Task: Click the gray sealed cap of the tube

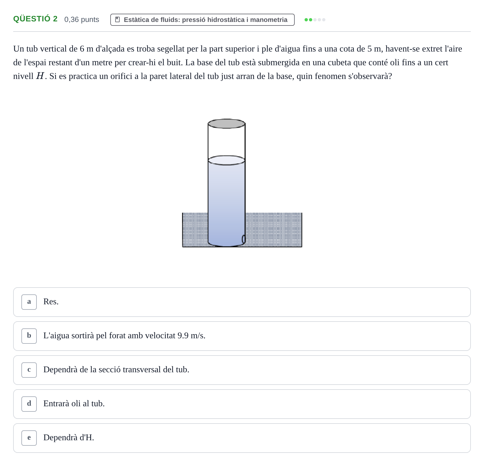Action: pyautogui.click(x=227, y=124)
